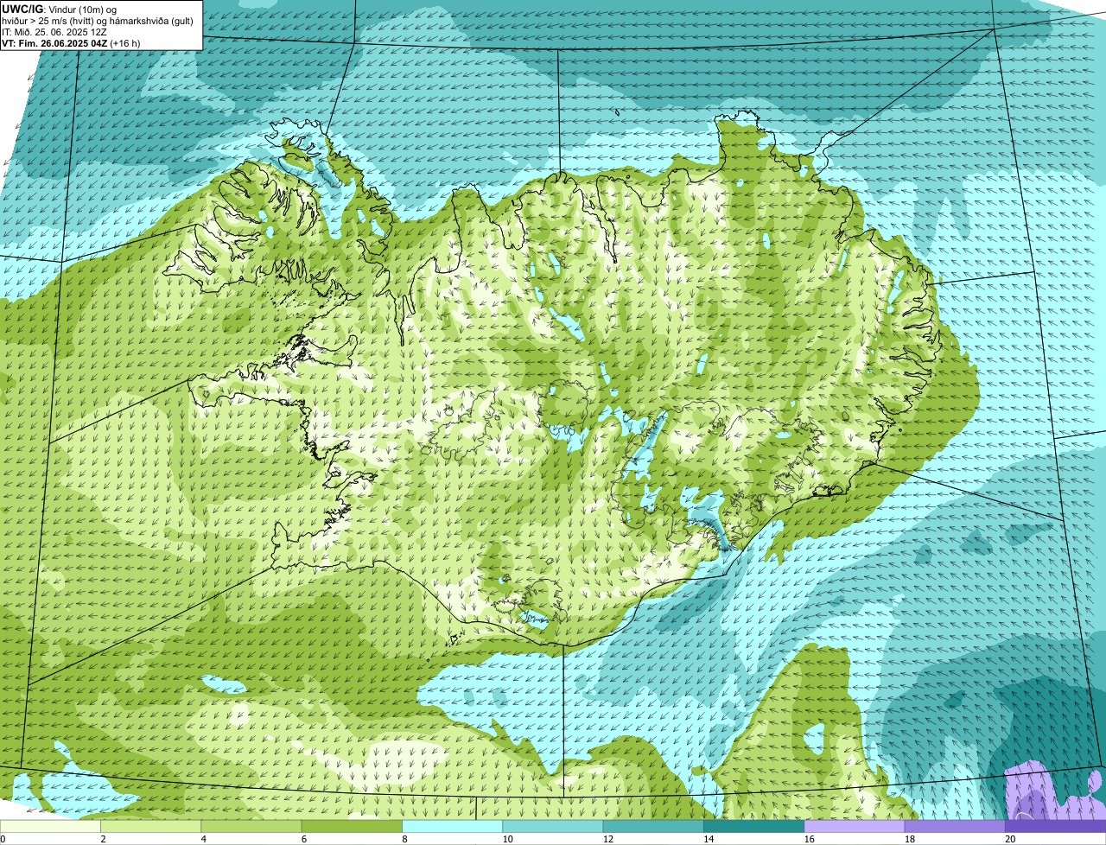Select the 4–6 green legend swatch
1106x845 pixels.
[252, 826]
